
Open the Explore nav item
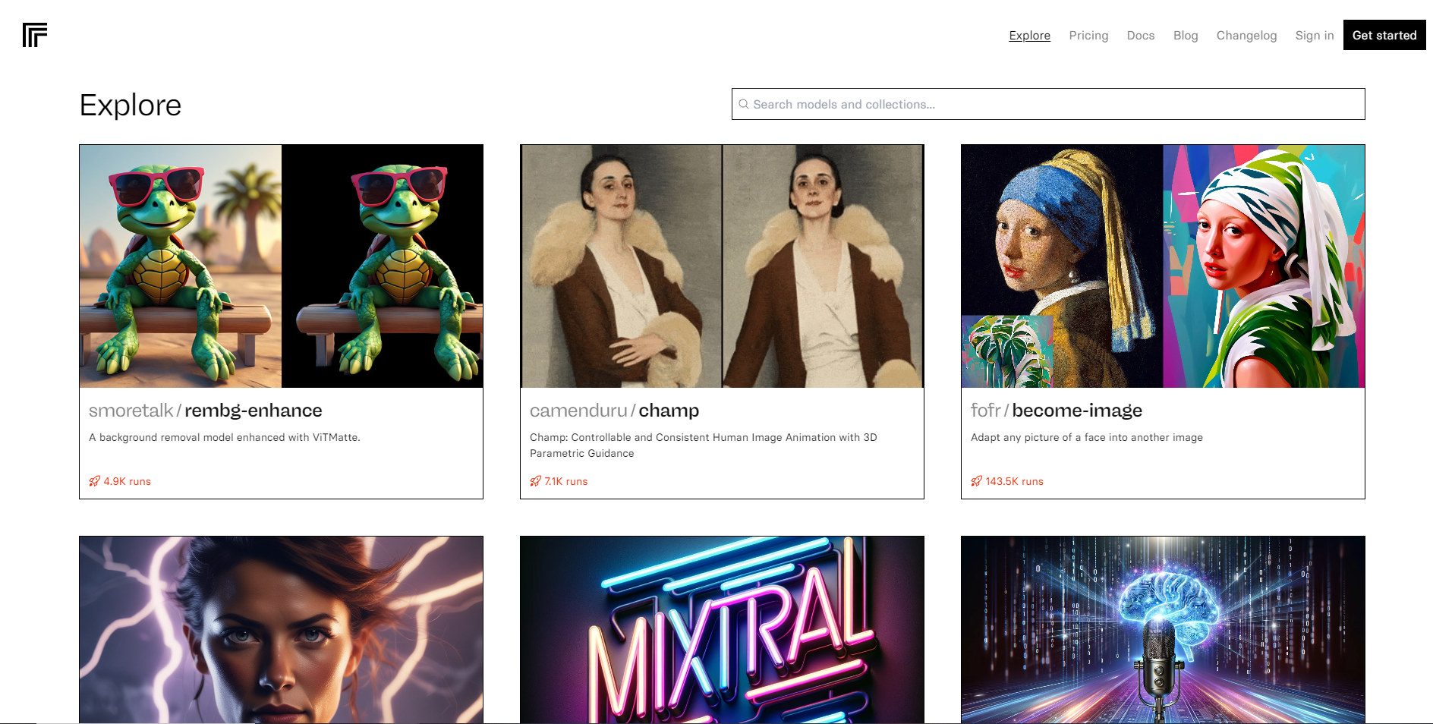click(1029, 36)
